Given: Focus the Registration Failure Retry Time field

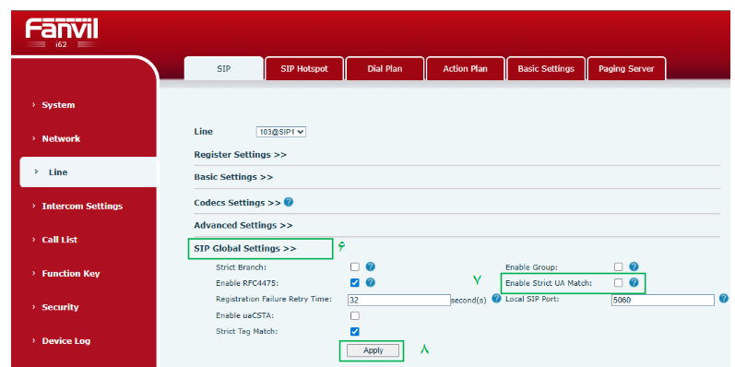Looking at the screenshot, I should 399,300.
